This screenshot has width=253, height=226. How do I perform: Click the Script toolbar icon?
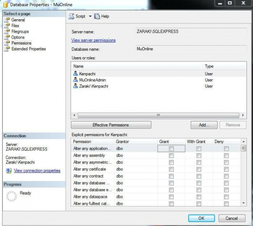point(71,16)
